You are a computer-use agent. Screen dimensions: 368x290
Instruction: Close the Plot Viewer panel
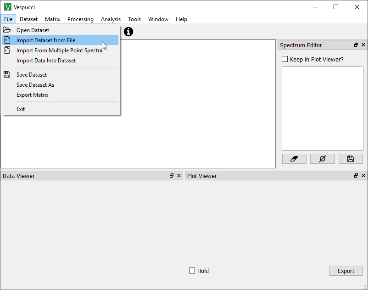click(363, 175)
